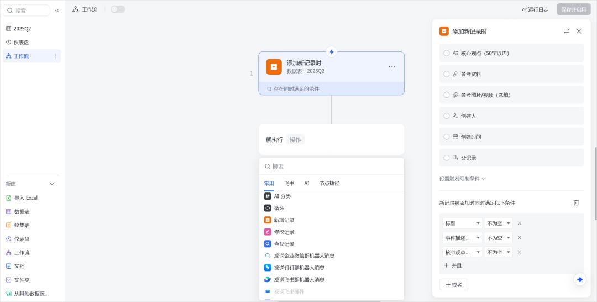Image resolution: width=597 pixels, height=302 pixels.
Task: Select 新增记录 action
Action: pos(331,220)
